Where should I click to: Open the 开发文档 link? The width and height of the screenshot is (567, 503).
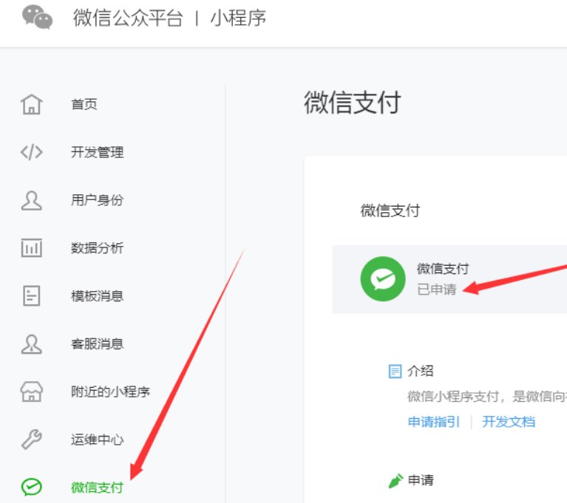pyautogui.click(x=509, y=422)
